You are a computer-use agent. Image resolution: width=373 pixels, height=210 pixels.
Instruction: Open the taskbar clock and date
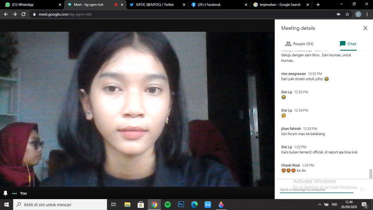click(x=349, y=204)
